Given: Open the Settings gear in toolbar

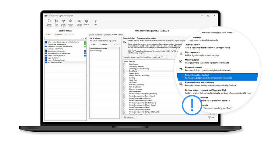Looking at the screenshot, I should pos(87,21).
